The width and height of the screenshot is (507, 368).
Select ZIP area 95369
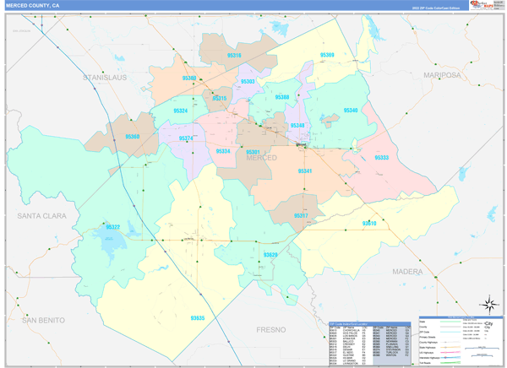pyautogui.click(x=327, y=55)
